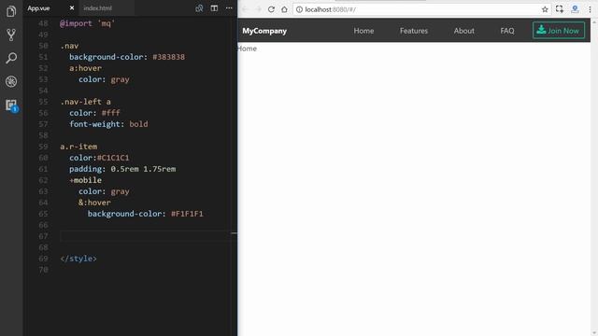Switch to the index.html tab
Screen dimensions: 598x336
coord(97,8)
